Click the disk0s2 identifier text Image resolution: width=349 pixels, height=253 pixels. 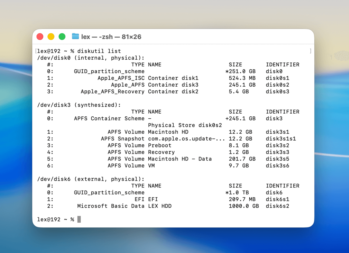[x=277, y=85]
